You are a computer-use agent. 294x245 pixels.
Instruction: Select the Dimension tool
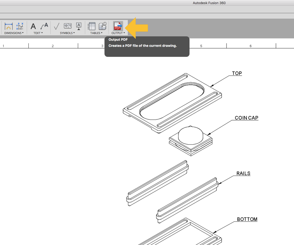pos(8,26)
